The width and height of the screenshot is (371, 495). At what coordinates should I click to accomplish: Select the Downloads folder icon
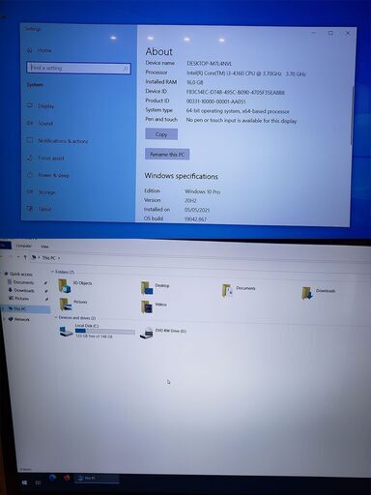pos(307,293)
